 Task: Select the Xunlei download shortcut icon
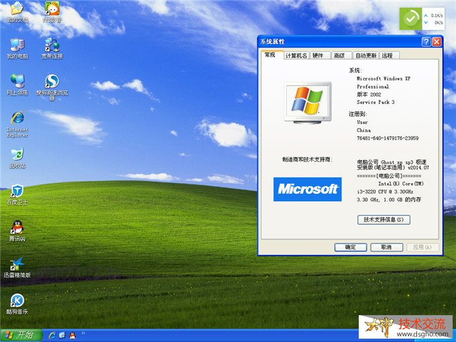(17, 264)
